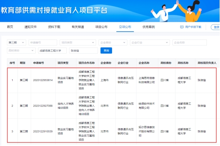Expand the 项目类型 dropdown
The image size is (220, 146).
78,42
